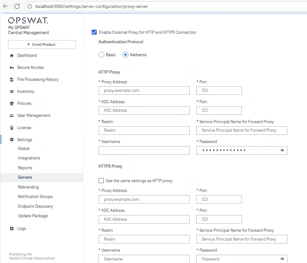307x263 pixels.
Task: Click the Logs clipboard icon
Action: click(12, 229)
